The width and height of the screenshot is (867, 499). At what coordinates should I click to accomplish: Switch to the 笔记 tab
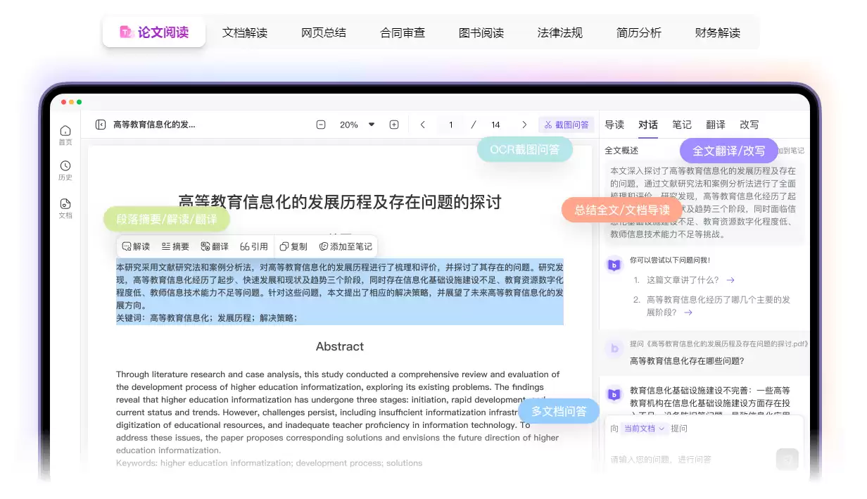coord(681,125)
